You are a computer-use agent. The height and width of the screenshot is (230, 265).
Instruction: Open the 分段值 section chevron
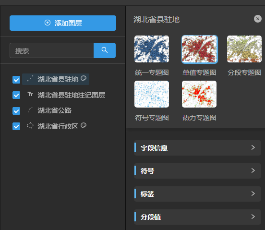(x=253, y=217)
